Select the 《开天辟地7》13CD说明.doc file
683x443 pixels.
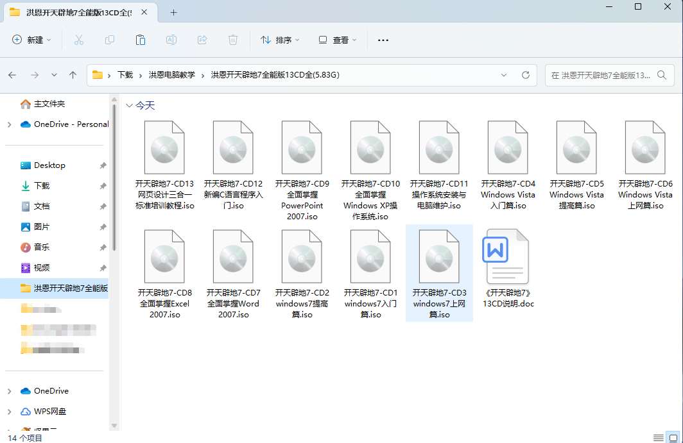pos(508,269)
